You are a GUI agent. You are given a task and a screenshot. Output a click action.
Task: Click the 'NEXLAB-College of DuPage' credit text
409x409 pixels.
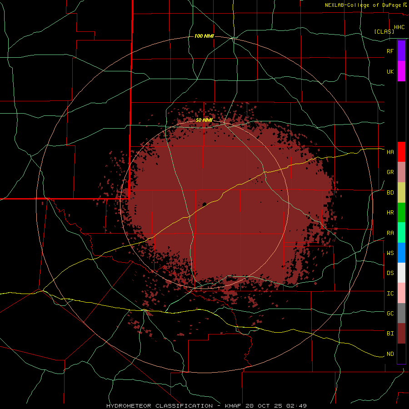click(x=363, y=5)
